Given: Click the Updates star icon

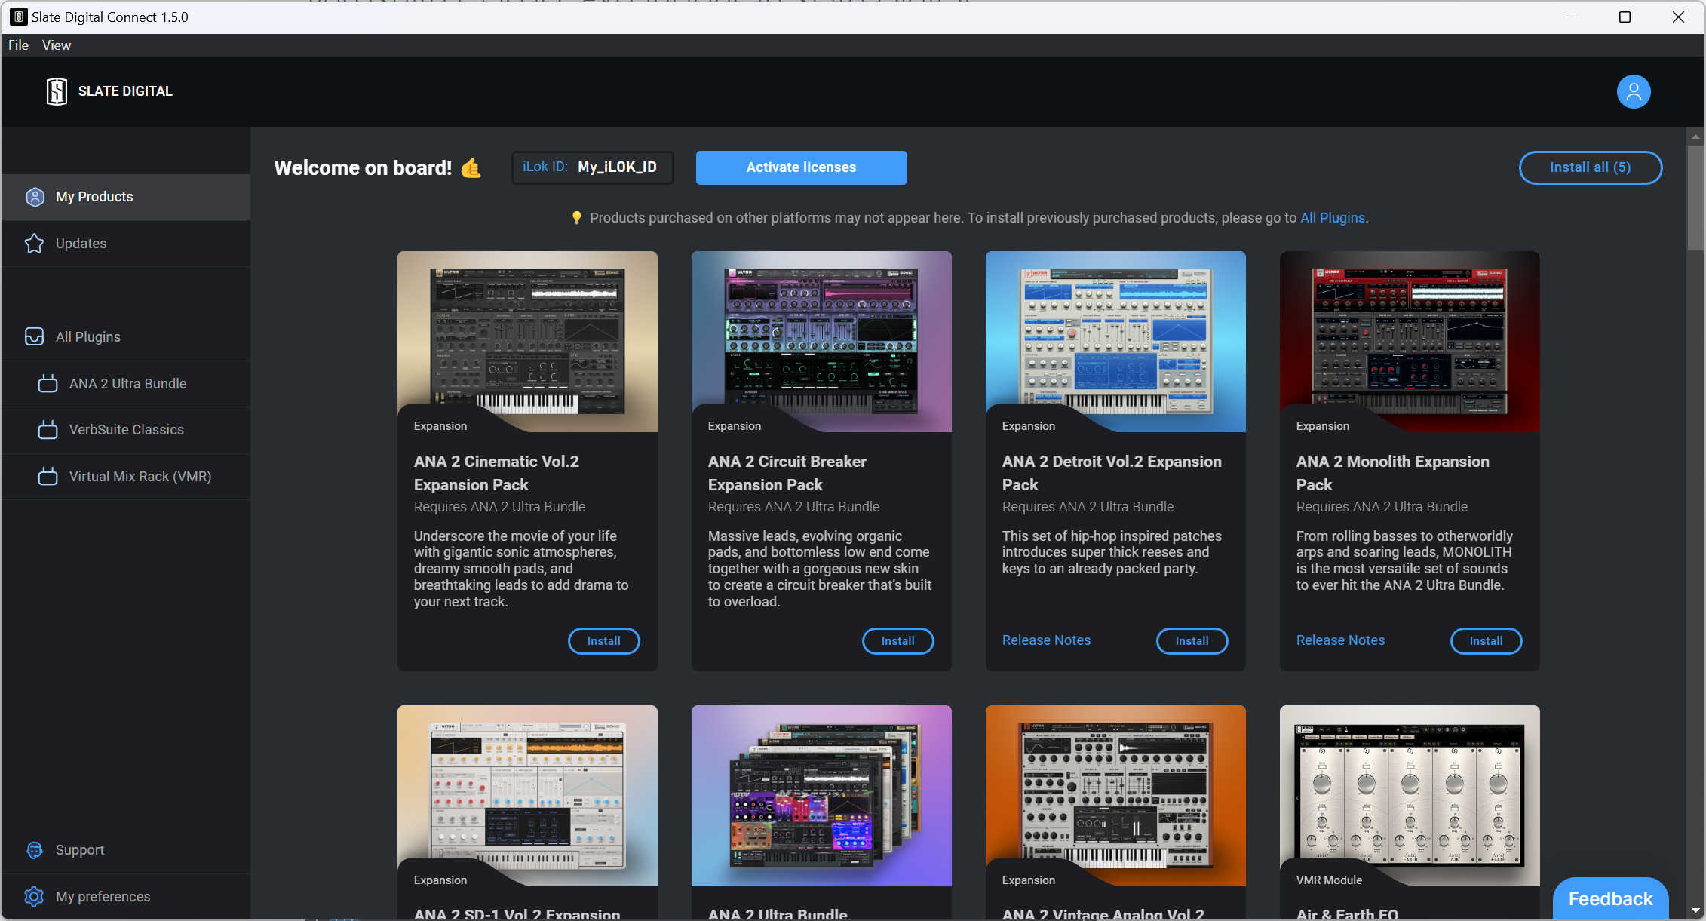Looking at the screenshot, I should (35, 244).
